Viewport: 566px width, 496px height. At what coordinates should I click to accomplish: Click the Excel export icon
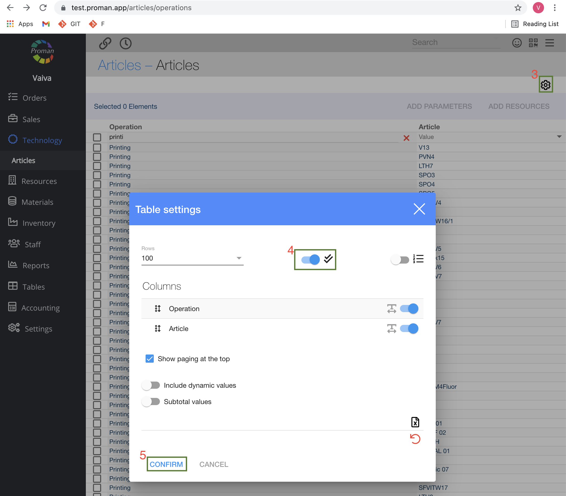(x=415, y=422)
